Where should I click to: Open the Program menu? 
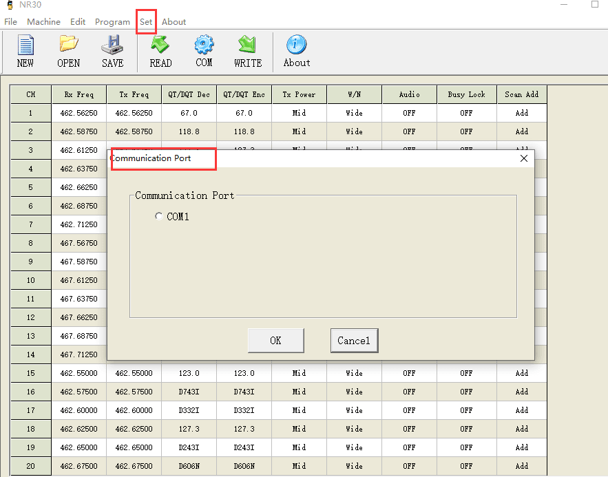112,22
